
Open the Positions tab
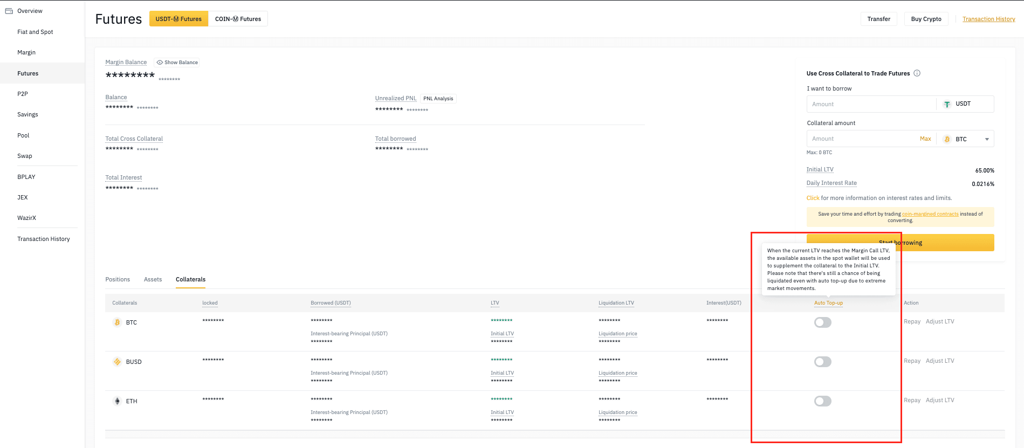click(118, 279)
